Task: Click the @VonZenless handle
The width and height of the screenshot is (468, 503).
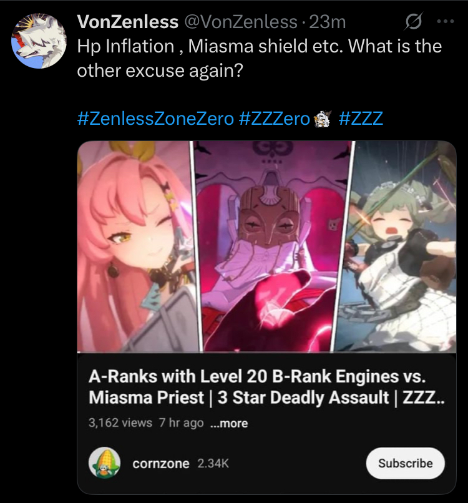Action: click(241, 22)
